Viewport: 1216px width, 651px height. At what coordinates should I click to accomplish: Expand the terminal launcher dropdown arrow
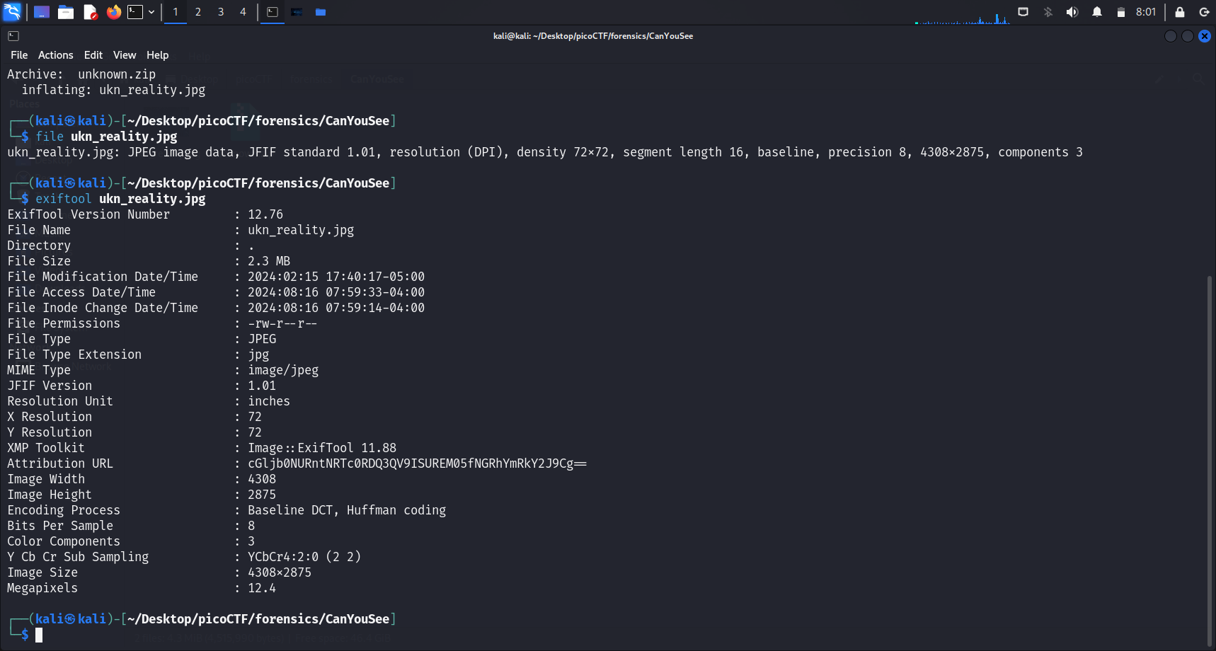click(151, 12)
